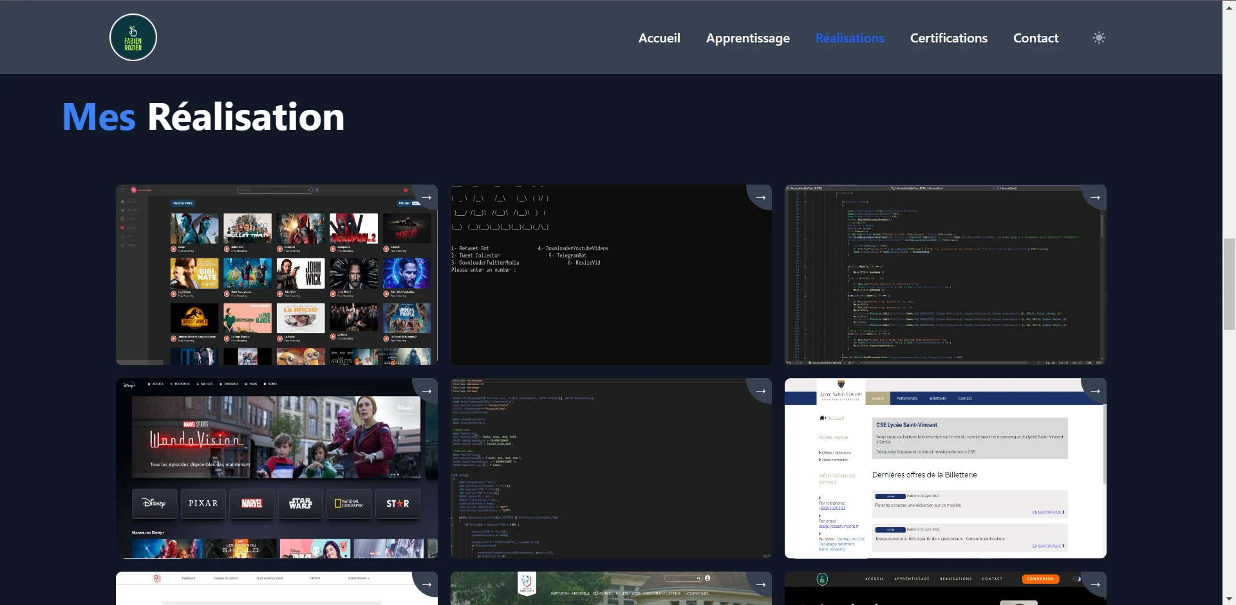This screenshot has width=1236, height=605.
Task: Click arrow icon on CONNEXION portfolio card
Action: [x=1095, y=584]
